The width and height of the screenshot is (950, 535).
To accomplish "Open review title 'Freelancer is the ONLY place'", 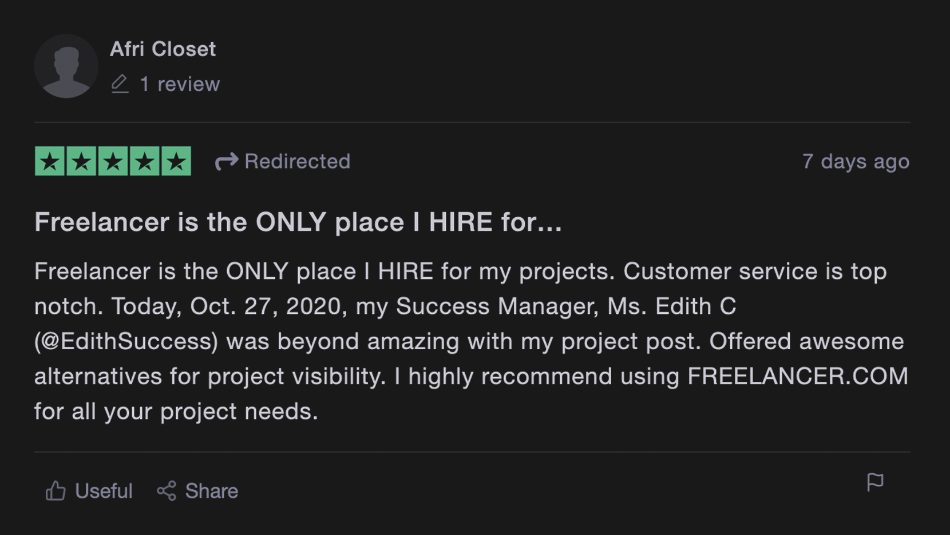I will click(298, 222).
